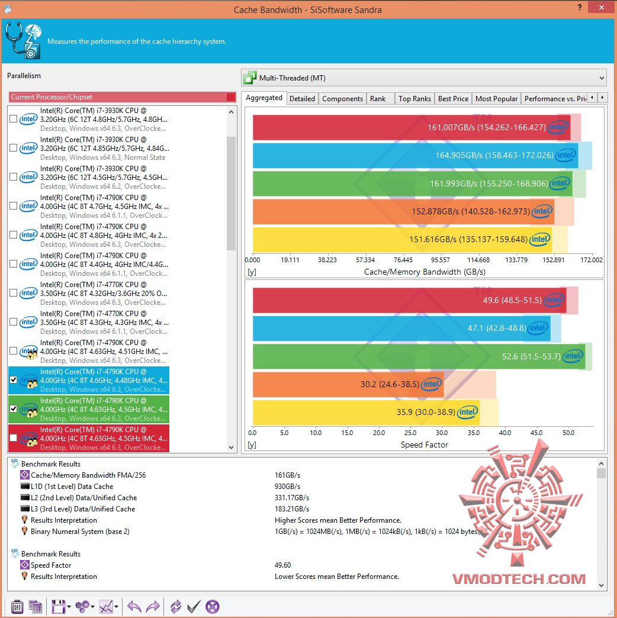Check the i7-3930K 4.85GHz Normal State checkbox
Image resolution: width=617 pixels, height=618 pixels.
14,148
